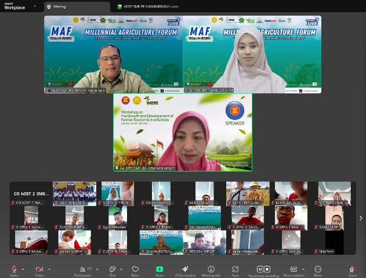Viewport: 366px width, 278px height.
Task: Select the Agus Setiawan participant thumbnail
Action: click(x=118, y=218)
